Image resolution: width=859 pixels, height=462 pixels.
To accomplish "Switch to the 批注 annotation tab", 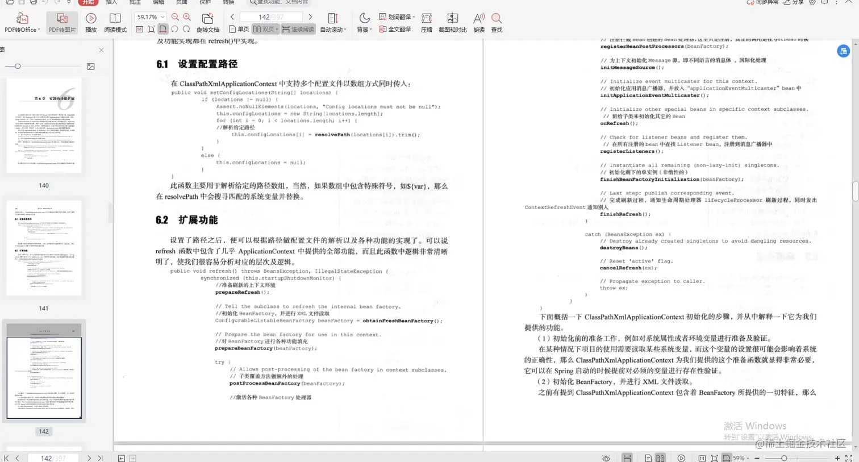I will point(135,3).
